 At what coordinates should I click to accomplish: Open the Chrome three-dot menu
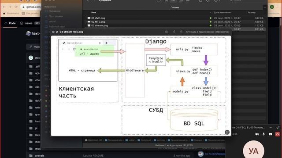(x=278, y=7)
